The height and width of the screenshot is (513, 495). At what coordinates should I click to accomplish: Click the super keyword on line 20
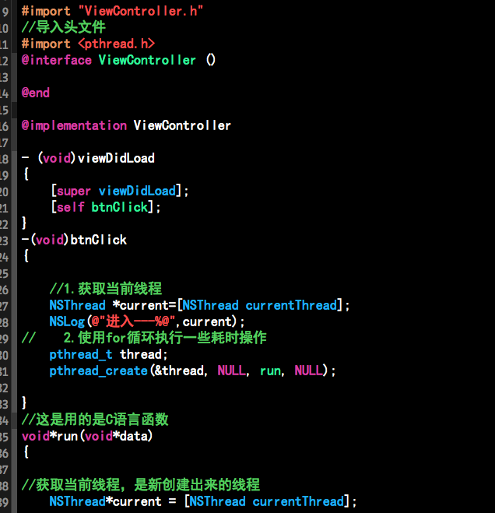(74, 191)
